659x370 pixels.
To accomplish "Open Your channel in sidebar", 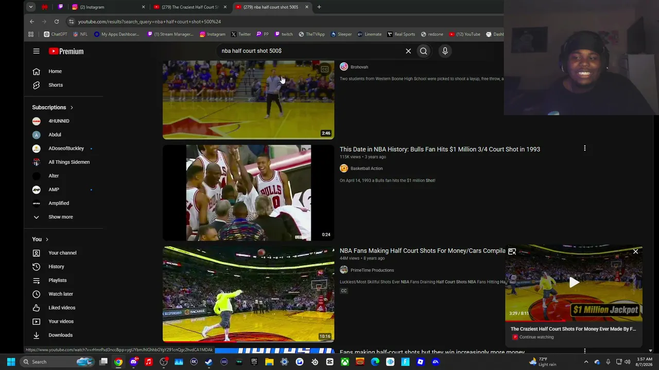I will coord(63,253).
